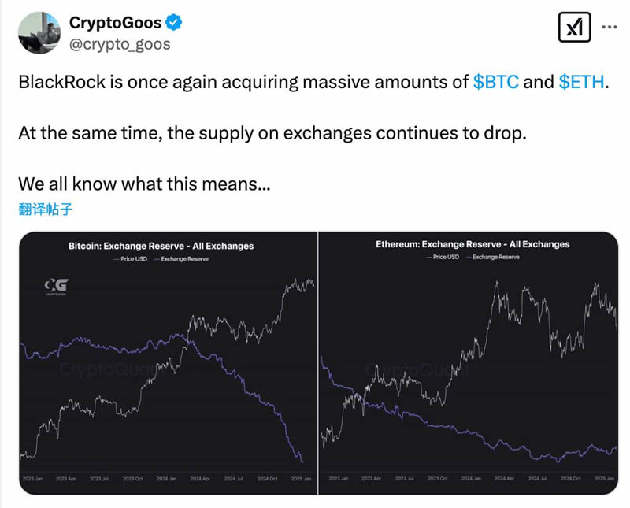Follow the $ETH cashtag link
Image resolution: width=630 pixels, height=508 pixels.
(x=581, y=82)
